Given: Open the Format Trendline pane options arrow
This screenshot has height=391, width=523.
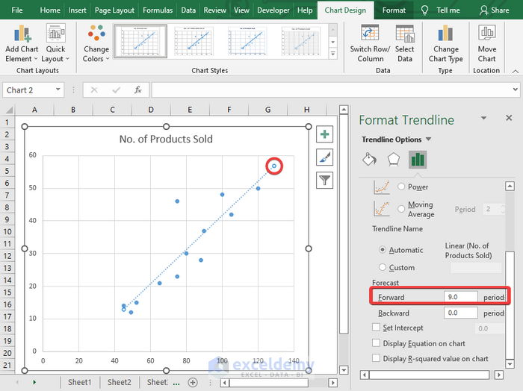Looking at the screenshot, I should [483, 119].
